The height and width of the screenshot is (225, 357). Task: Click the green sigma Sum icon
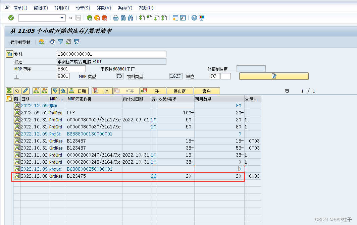pyautogui.click(x=9, y=91)
